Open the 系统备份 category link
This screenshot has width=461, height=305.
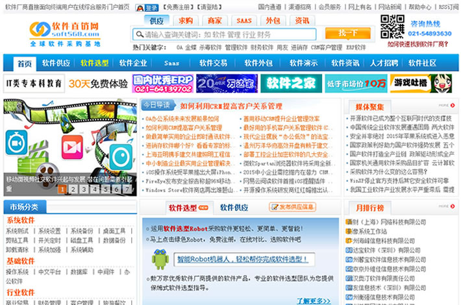[x=82, y=231]
